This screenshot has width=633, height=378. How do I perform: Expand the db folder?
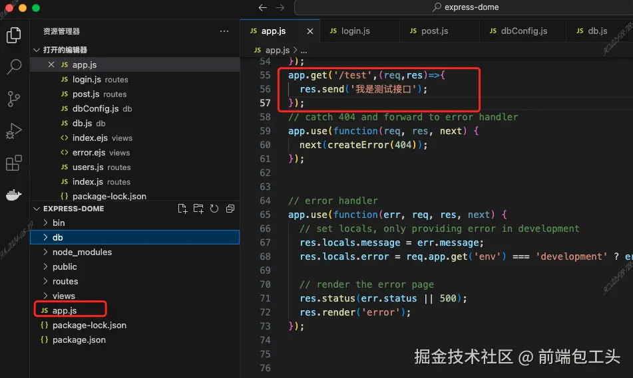coord(135,237)
